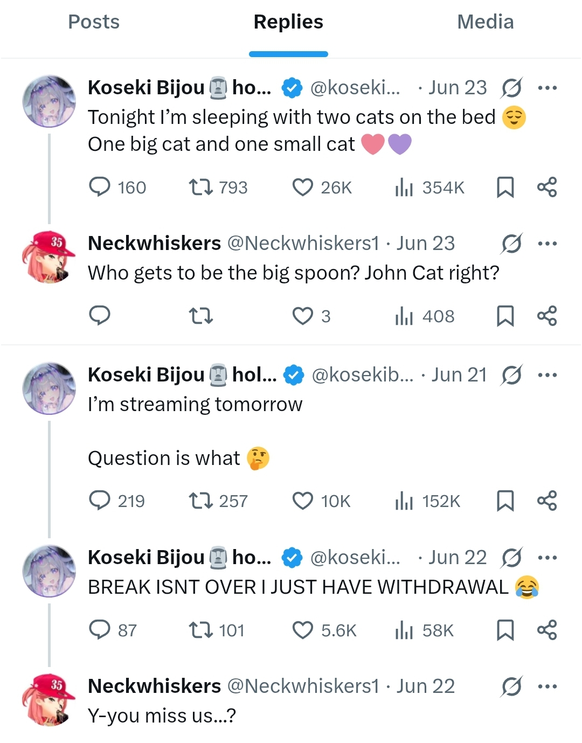The height and width of the screenshot is (743, 582).
Task: Repost the two cats on the bed post
Action: (x=200, y=188)
